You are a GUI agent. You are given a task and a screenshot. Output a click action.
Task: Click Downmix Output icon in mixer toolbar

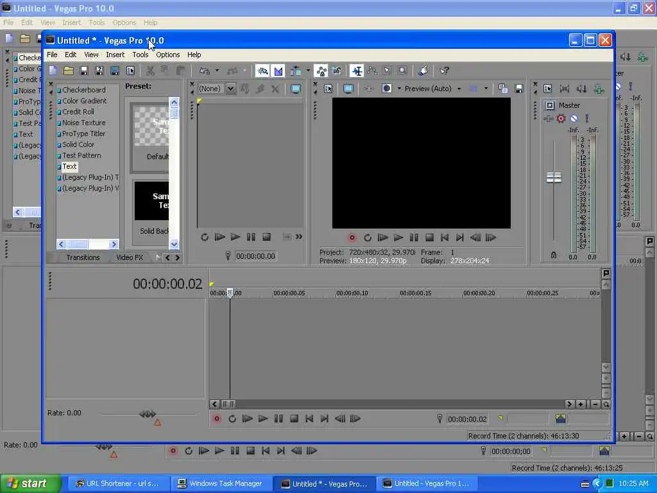coord(565,89)
